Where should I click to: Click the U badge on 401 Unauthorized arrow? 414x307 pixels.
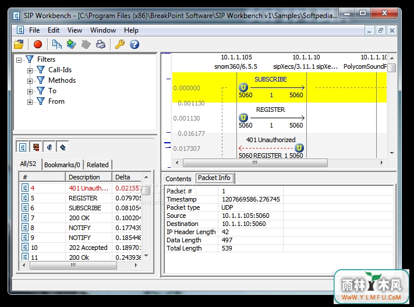299,148
